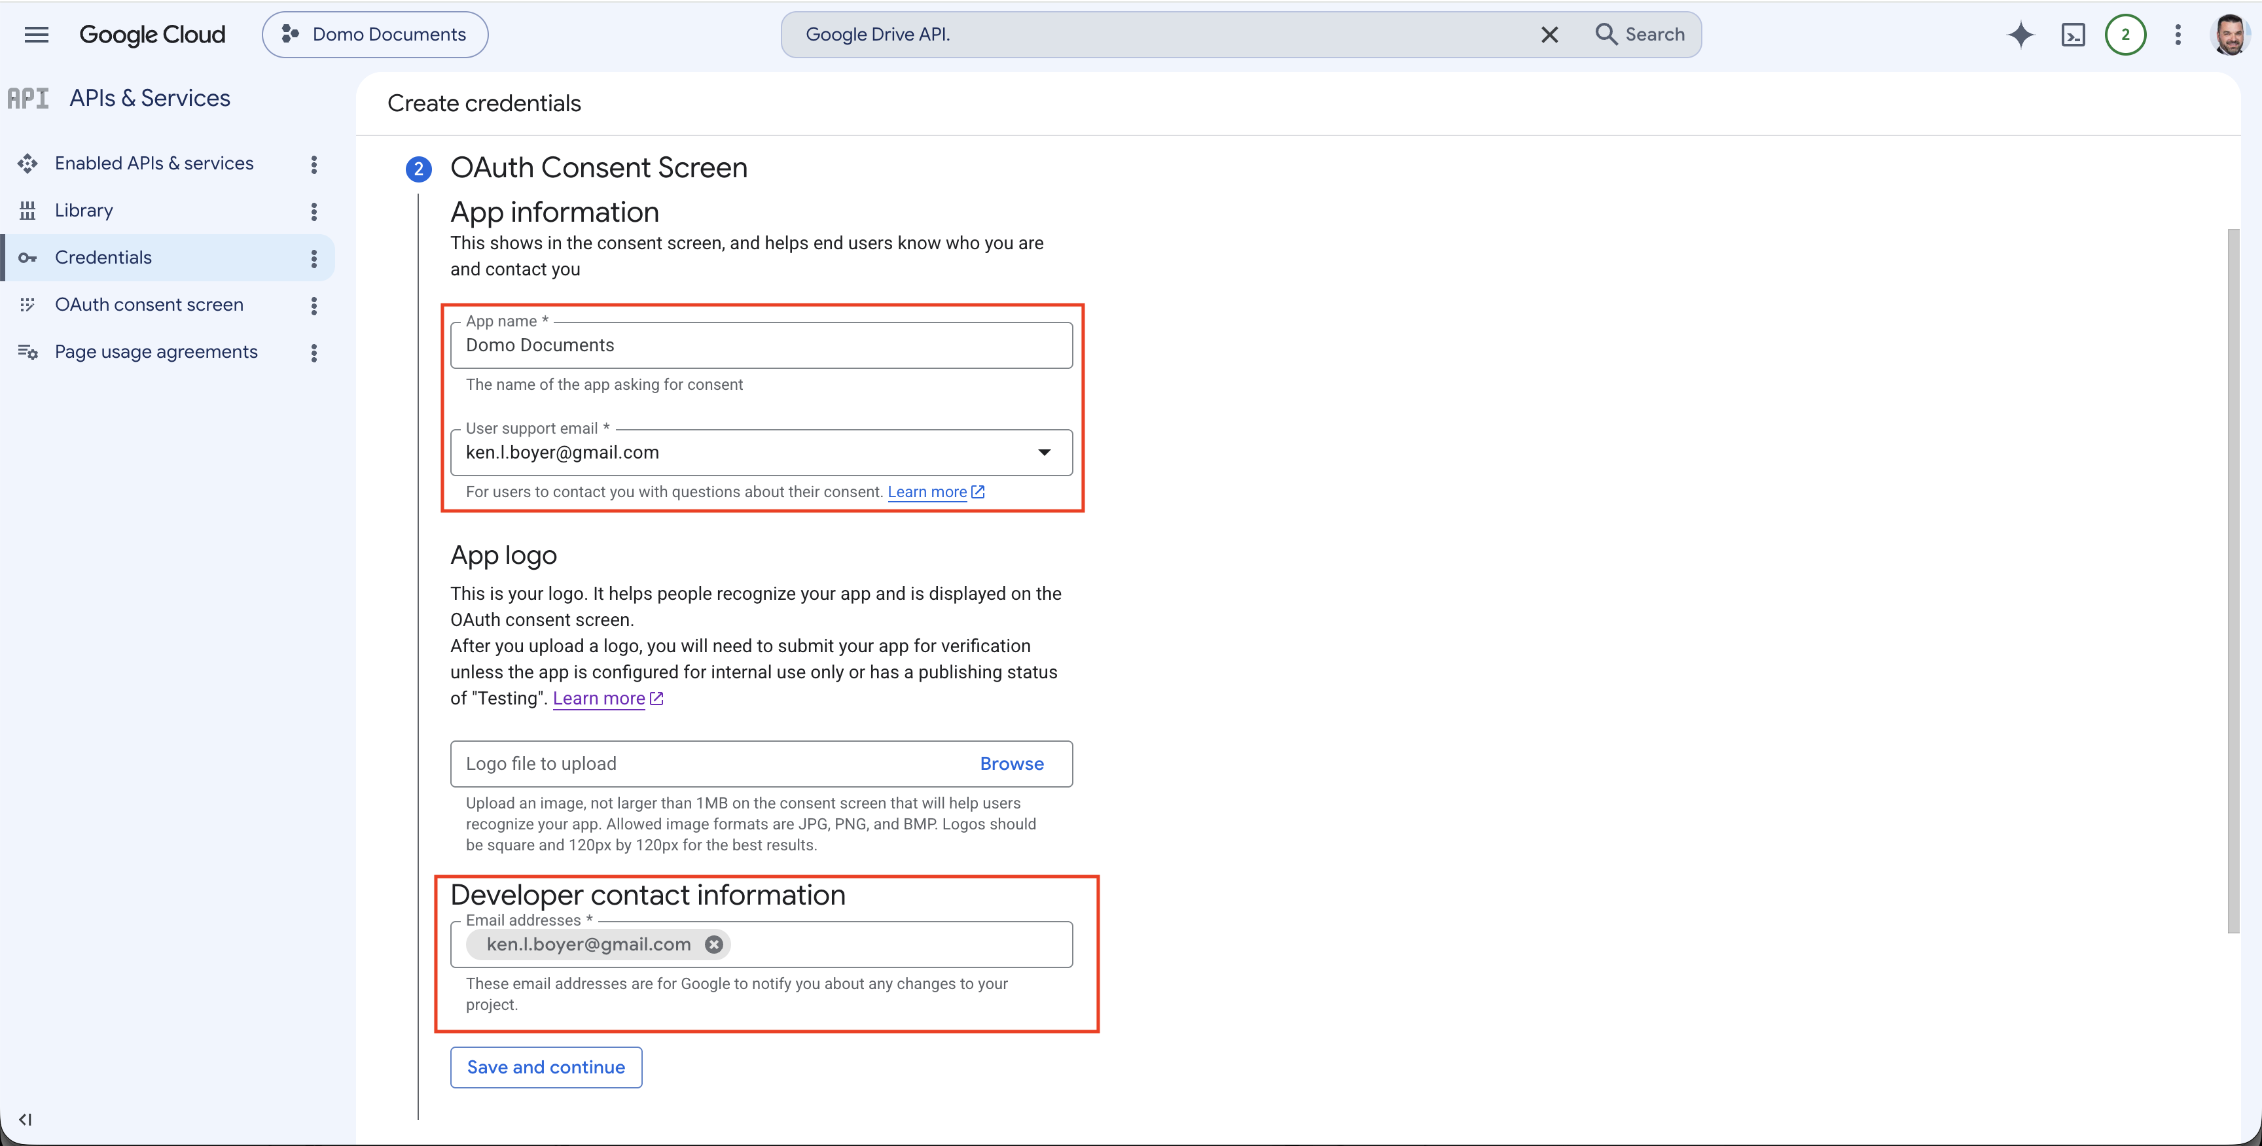
Task: Click the Google Cloud logo
Action: click(x=152, y=34)
